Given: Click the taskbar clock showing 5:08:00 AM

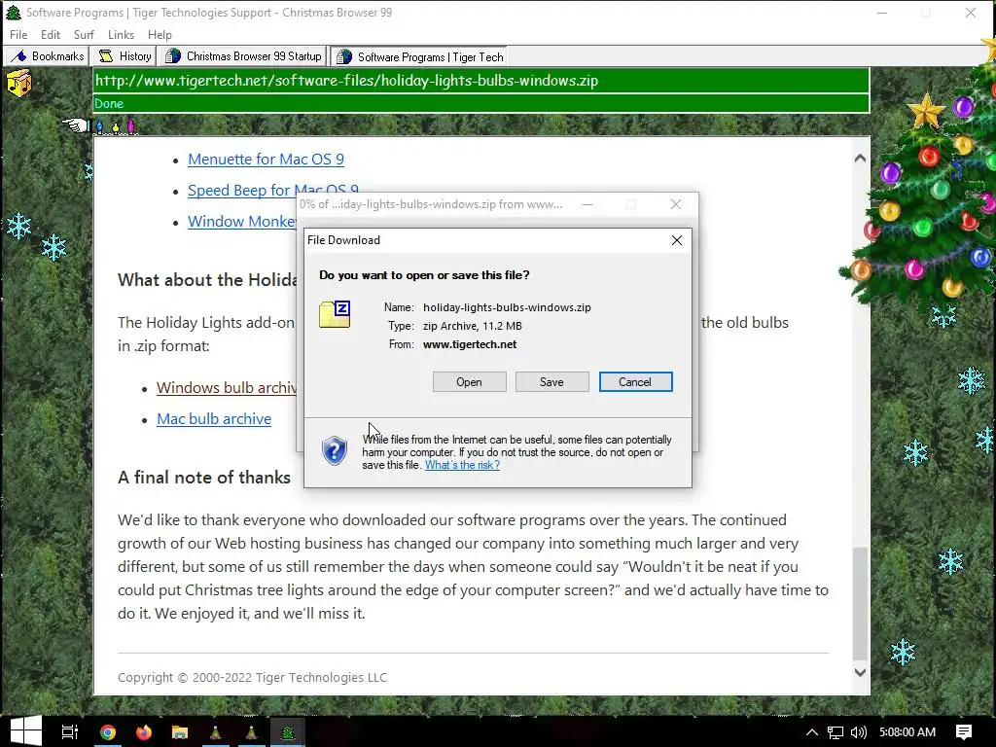Looking at the screenshot, I should (907, 732).
